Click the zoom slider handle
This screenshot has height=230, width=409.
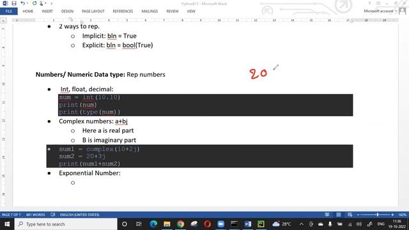[x=378, y=215]
